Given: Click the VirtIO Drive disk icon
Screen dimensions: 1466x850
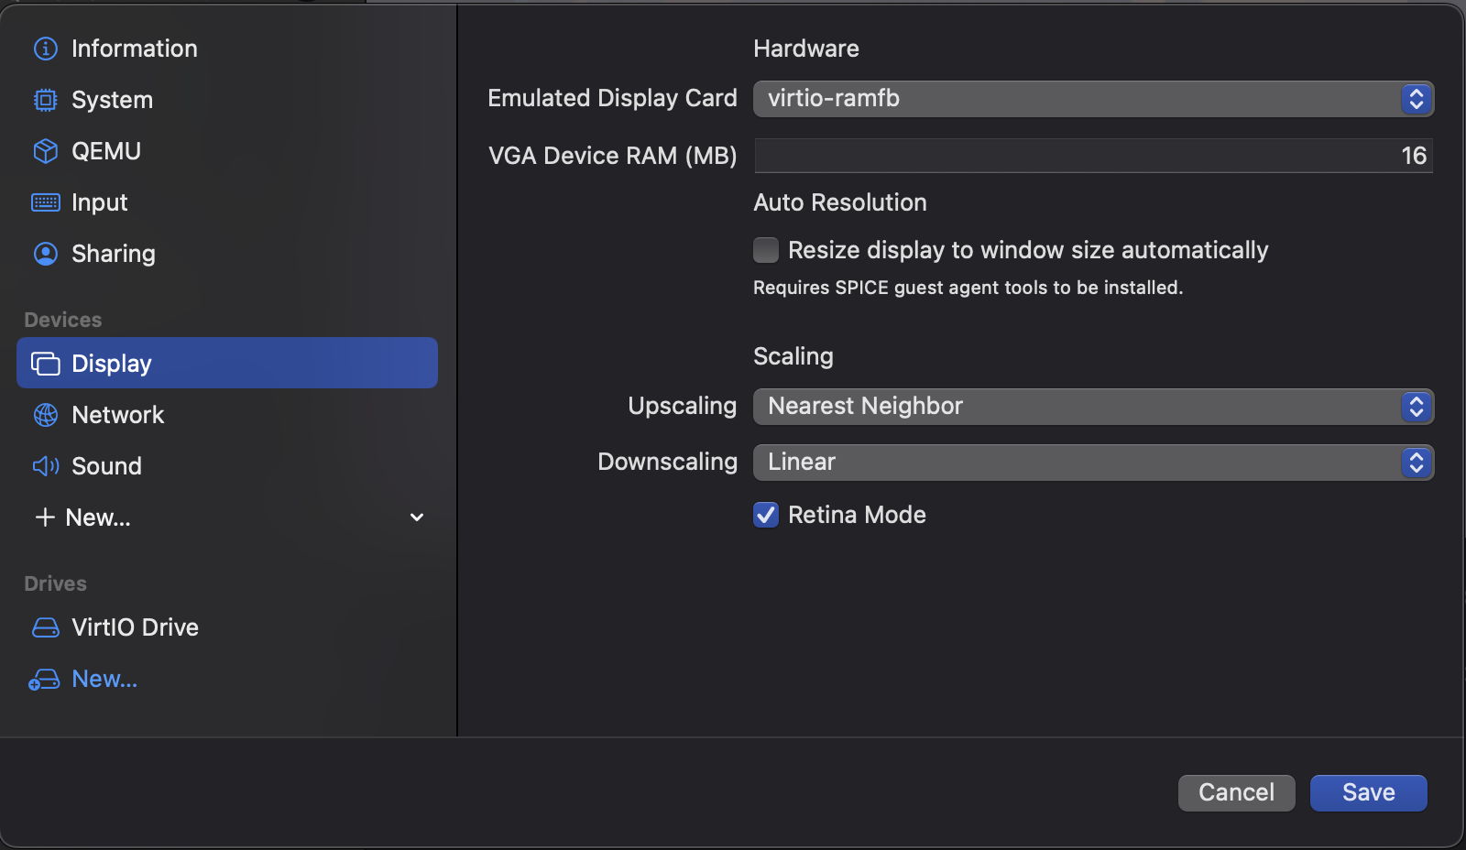Looking at the screenshot, I should [45, 627].
